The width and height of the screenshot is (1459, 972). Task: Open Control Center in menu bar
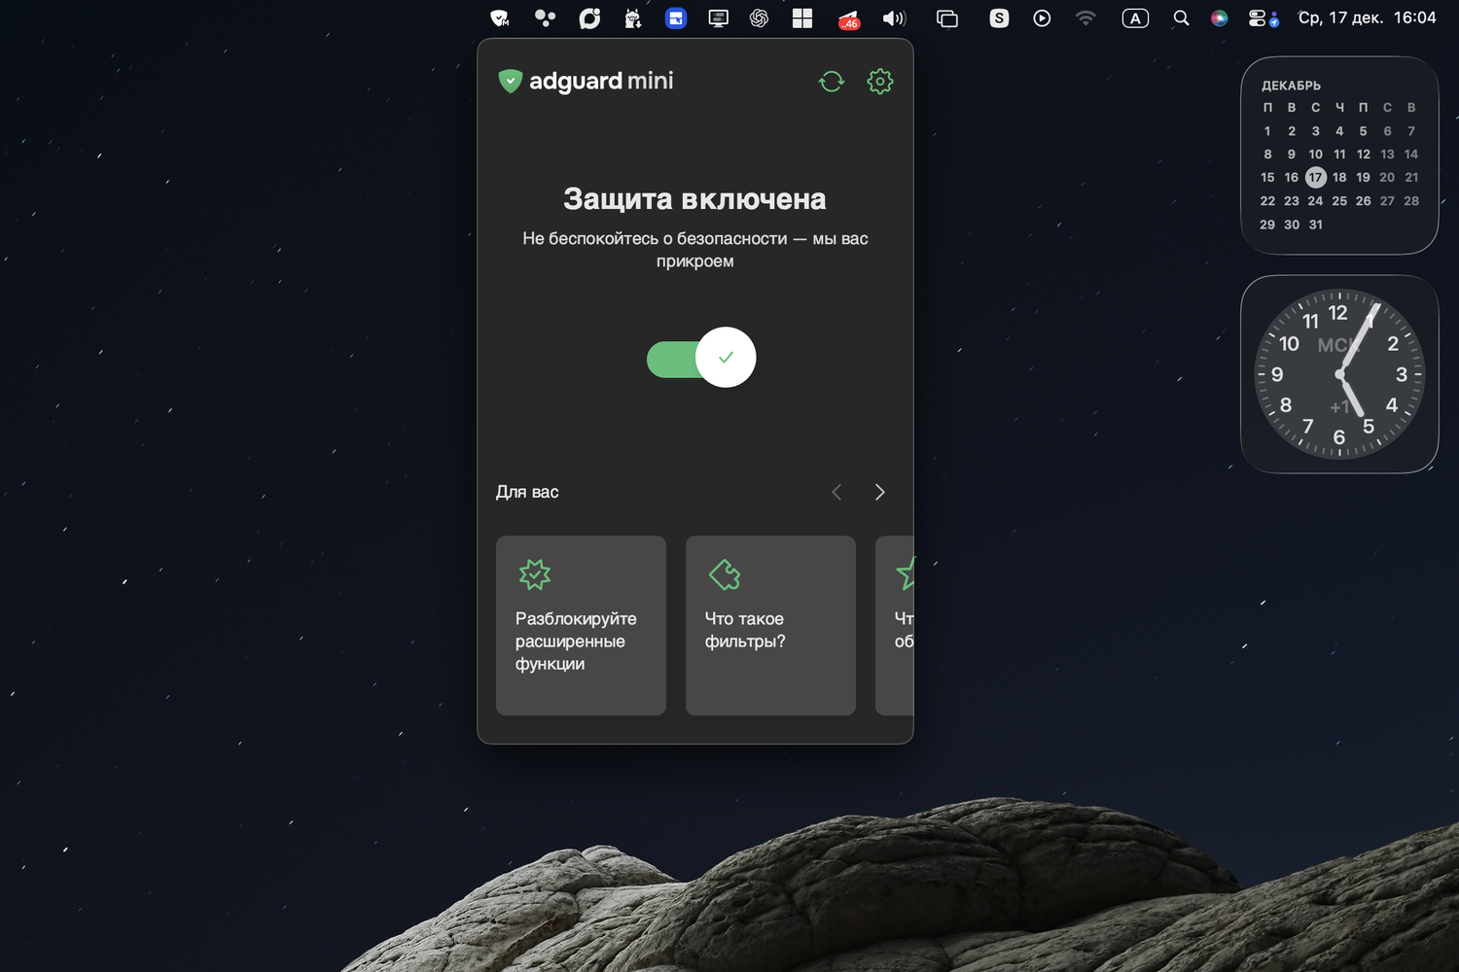1263,18
